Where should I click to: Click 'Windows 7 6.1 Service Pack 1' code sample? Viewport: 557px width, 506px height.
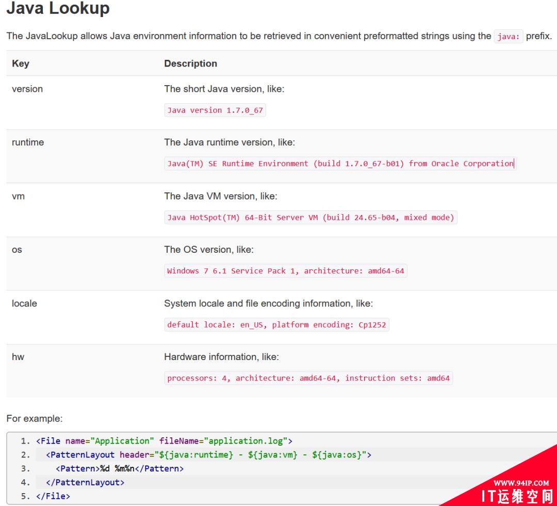pyautogui.click(x=286, y=271)
